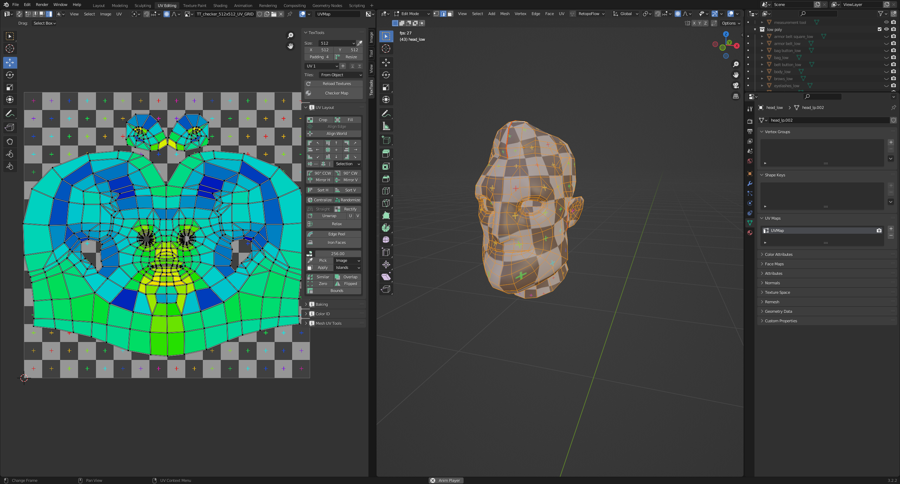This screenshot has height=484, width=900.
Task: Select the Annotate tool in the UV editor
Action: pyautogui.click(x=10, y=114)
